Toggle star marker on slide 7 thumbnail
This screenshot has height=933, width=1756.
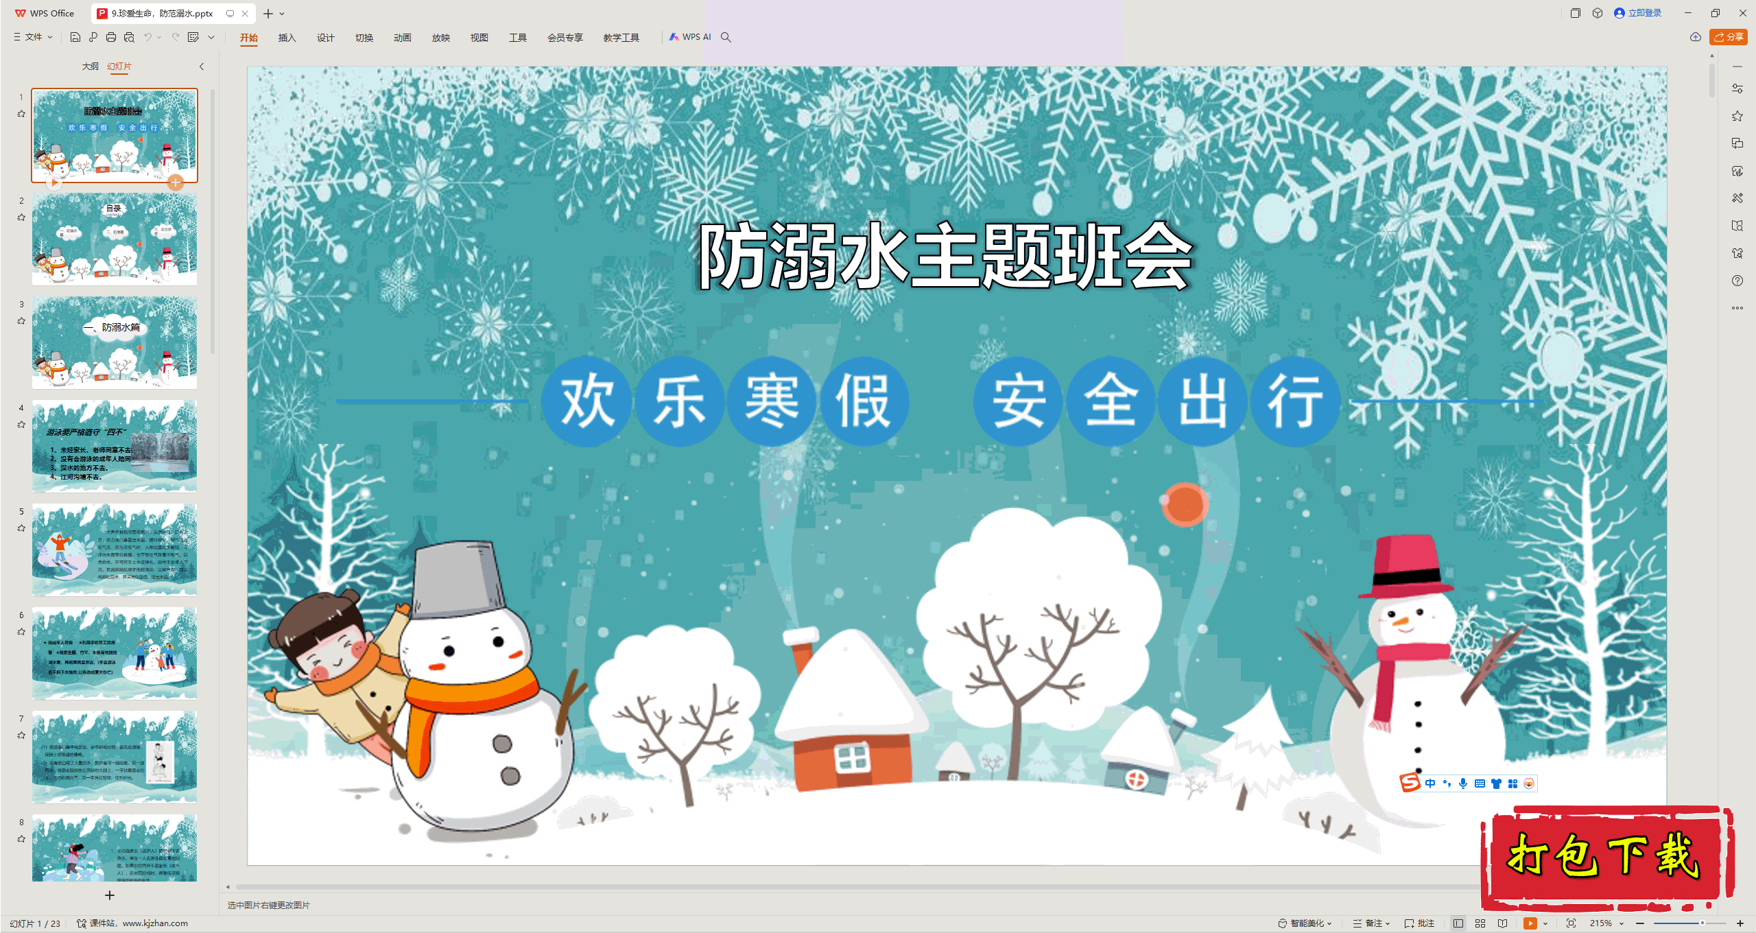(x=21, y=735)
